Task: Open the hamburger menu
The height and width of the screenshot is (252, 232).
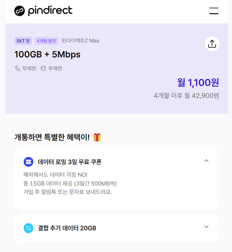Action: tap(214, 11)
